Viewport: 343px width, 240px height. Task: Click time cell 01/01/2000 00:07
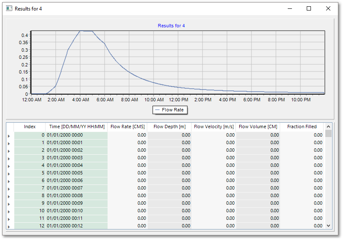tap(76, 188)
